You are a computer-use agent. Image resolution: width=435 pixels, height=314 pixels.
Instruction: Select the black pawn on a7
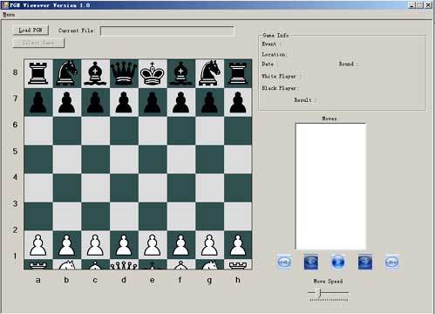point(38,102)
